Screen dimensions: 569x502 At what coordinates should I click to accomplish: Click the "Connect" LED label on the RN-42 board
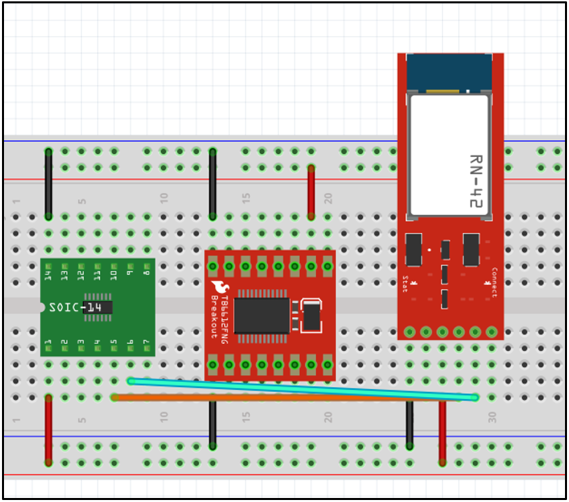point(494,282)
